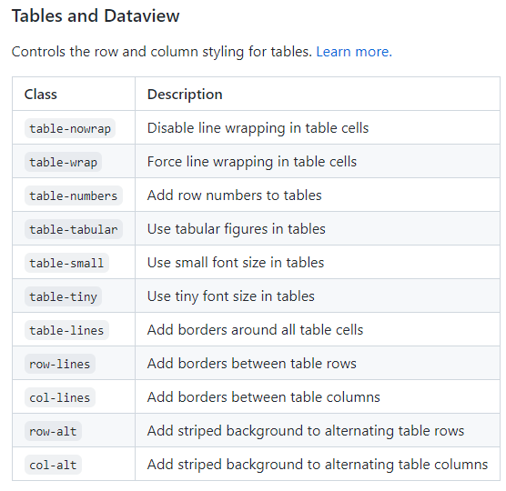The height and width of the screenshot is (491, 506).
Task: Click 'Add striped background to alternating table rows'
Action: pos(306,431)
